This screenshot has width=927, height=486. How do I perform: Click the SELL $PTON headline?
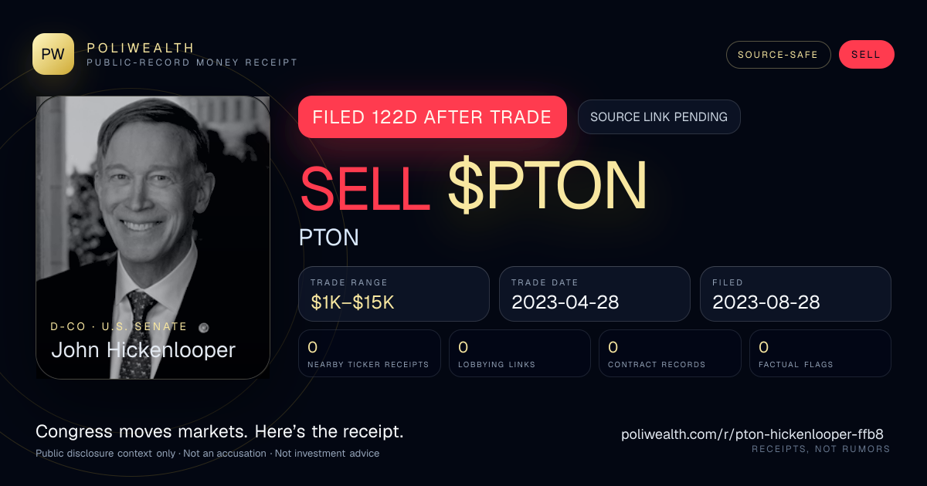(x=473, y=186)
